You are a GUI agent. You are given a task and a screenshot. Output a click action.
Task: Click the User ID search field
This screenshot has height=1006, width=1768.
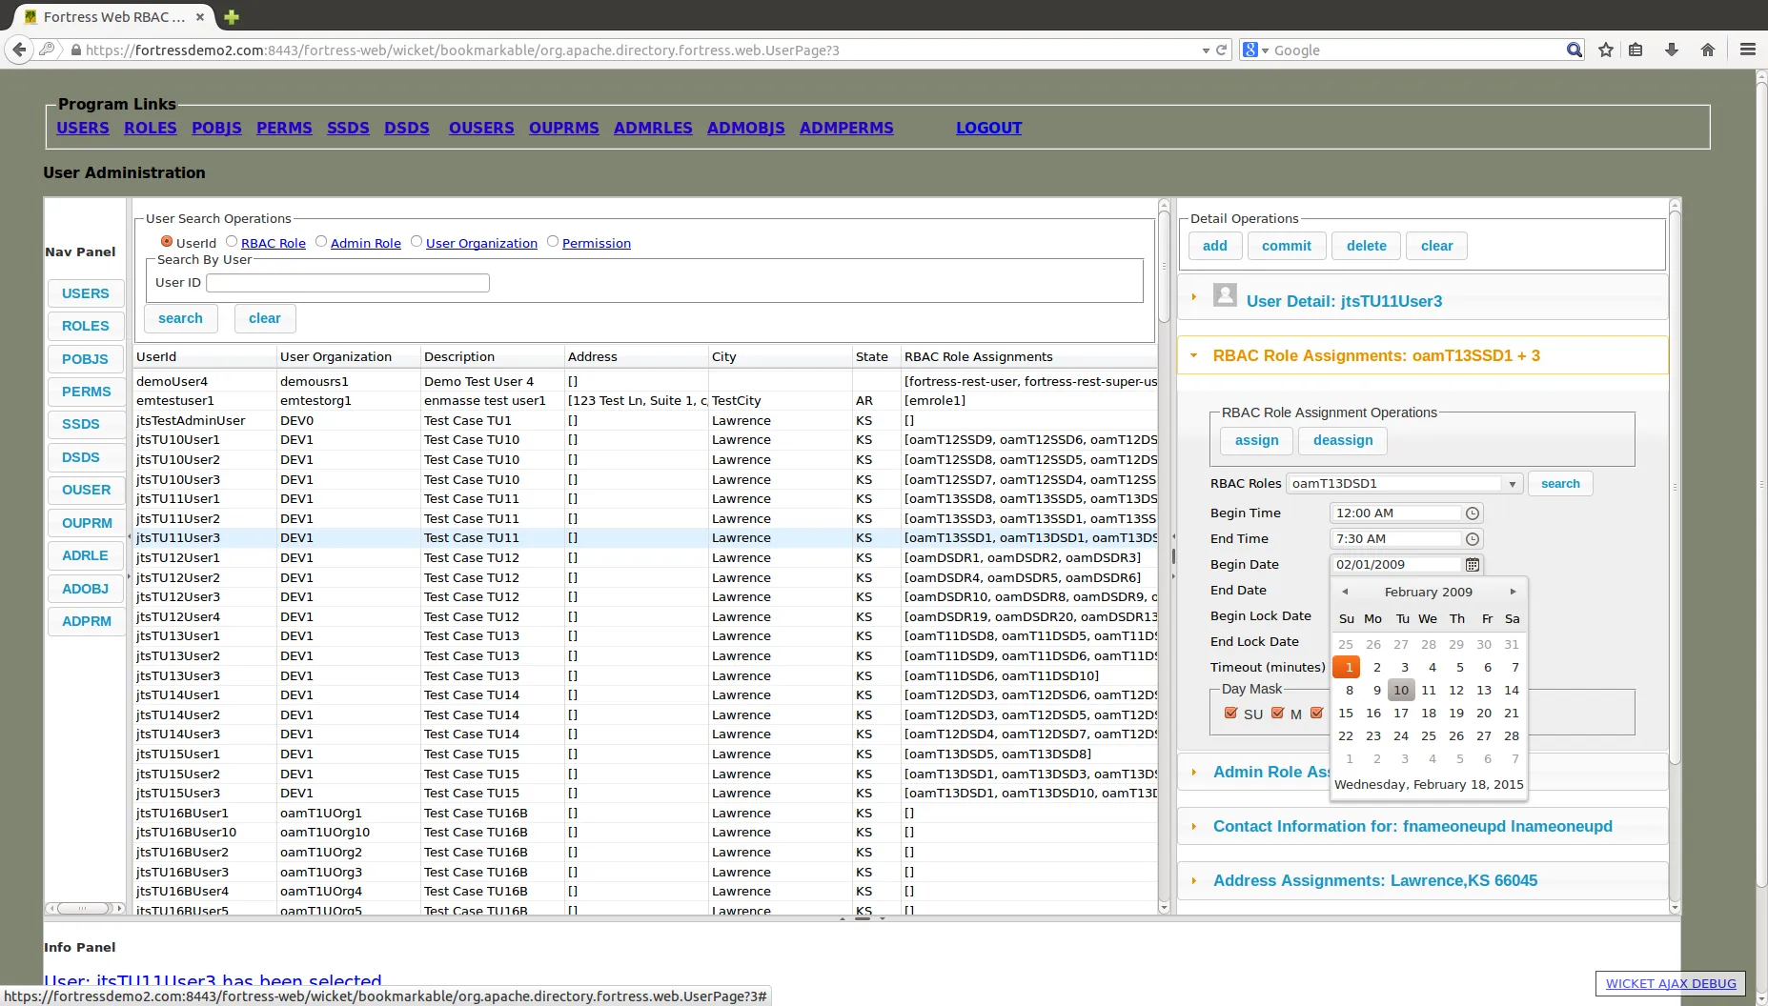click(348, 283)
